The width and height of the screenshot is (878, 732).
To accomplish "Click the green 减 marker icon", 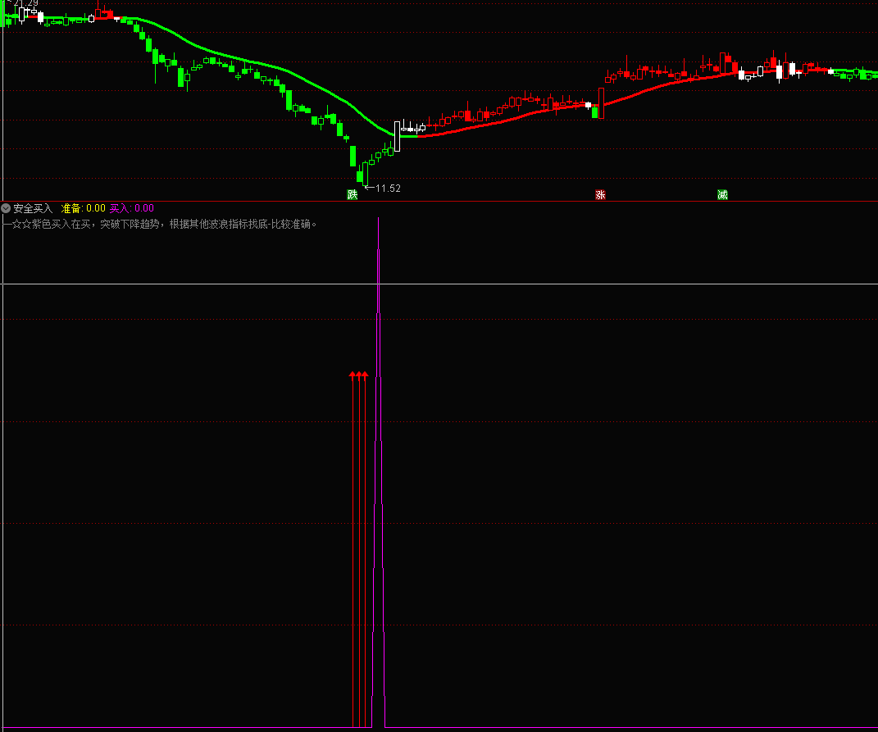I will tap(722, 194).
